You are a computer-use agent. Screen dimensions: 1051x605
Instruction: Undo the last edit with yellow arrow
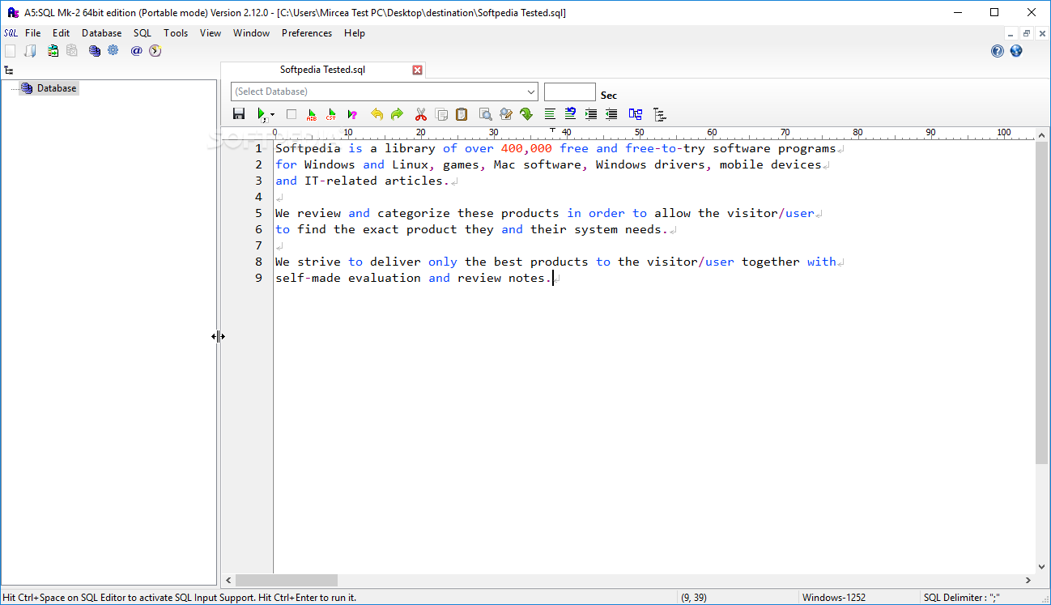tap(377, 114)
